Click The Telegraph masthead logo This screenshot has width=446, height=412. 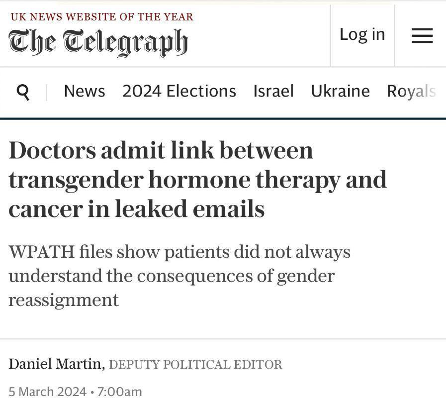tap(98, 42)
